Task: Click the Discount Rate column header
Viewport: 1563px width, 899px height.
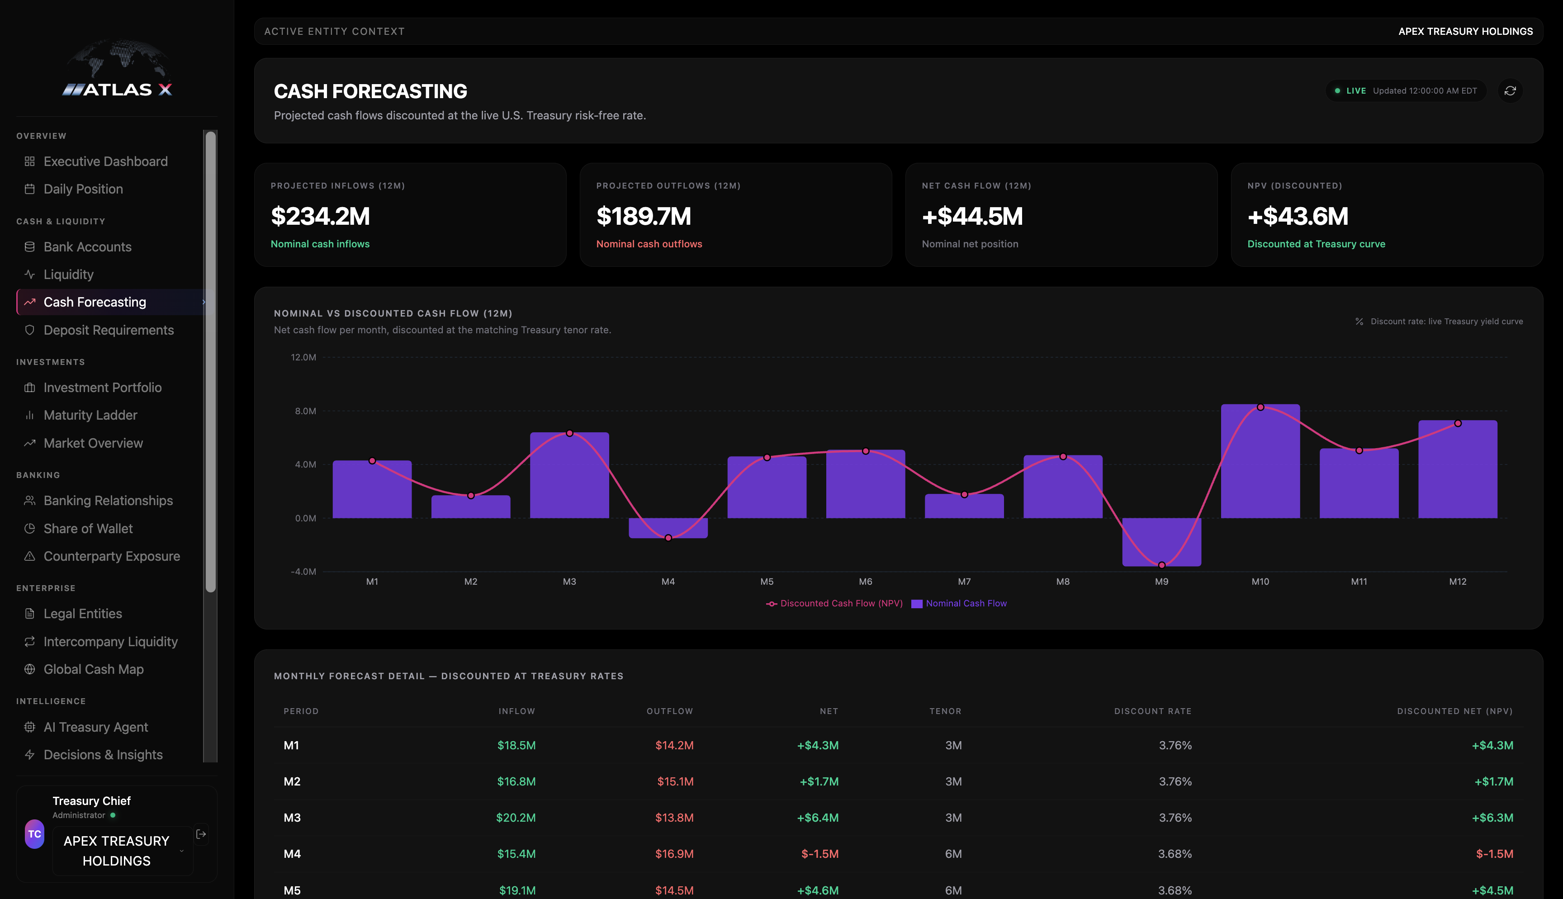Action: 1153,711
